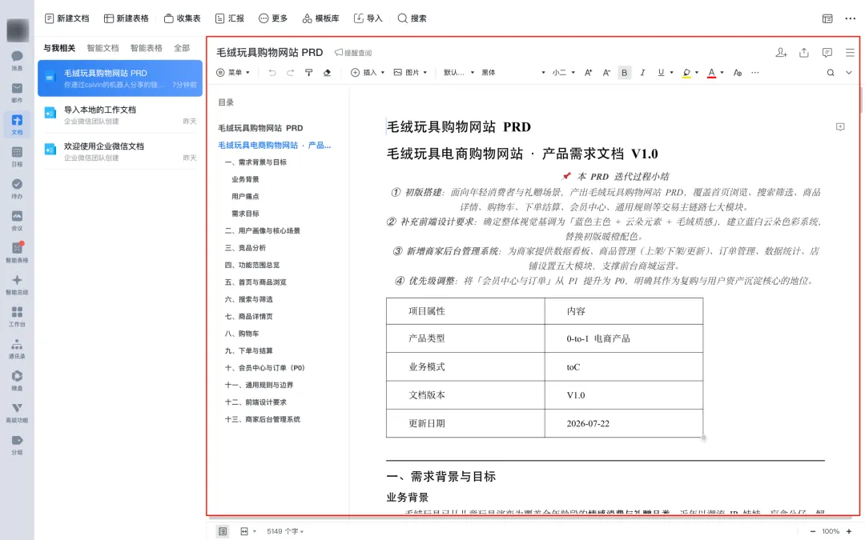This screenshot has width=865, height=540.
Task: Open the 日程 calendar sidebar icon
Action: pos(17,156)
